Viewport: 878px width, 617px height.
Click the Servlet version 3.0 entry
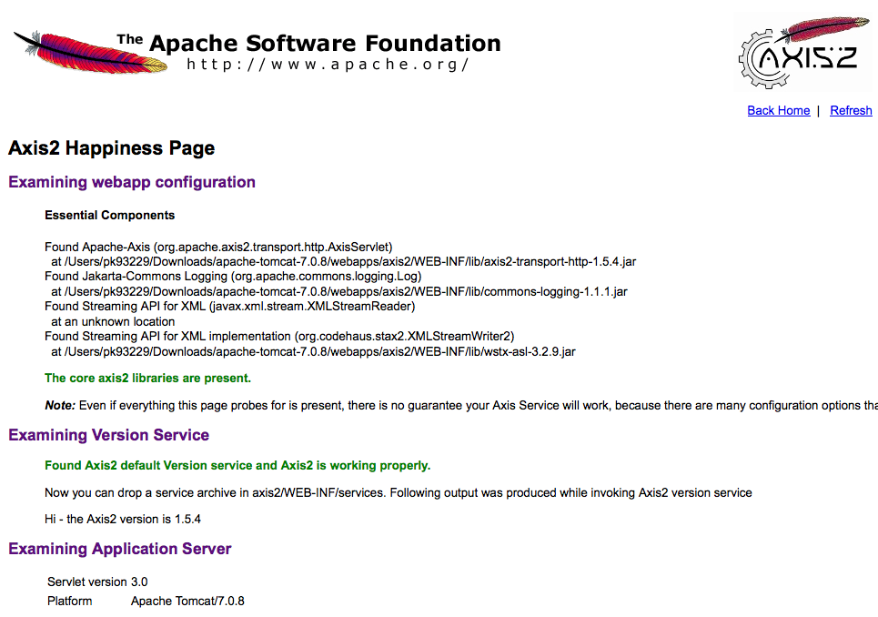point(97,582)
